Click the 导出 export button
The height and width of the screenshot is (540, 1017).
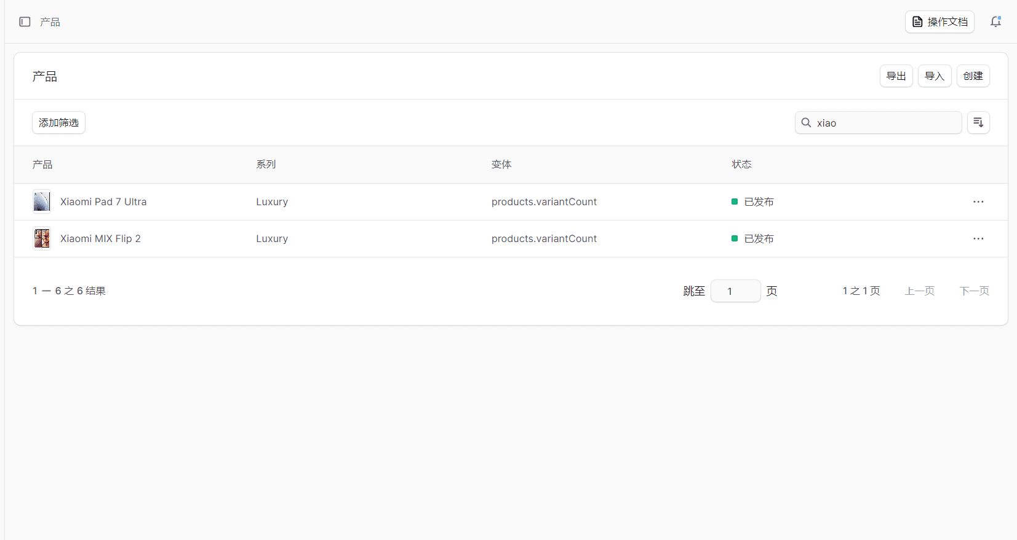click(x=896, y=76)
